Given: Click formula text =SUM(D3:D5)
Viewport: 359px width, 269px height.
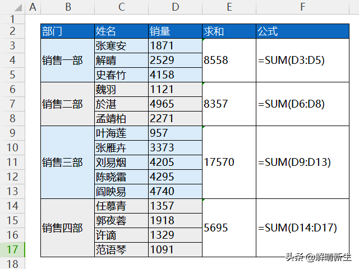Looking at the screenshot, I should click(x=291, y=61).
